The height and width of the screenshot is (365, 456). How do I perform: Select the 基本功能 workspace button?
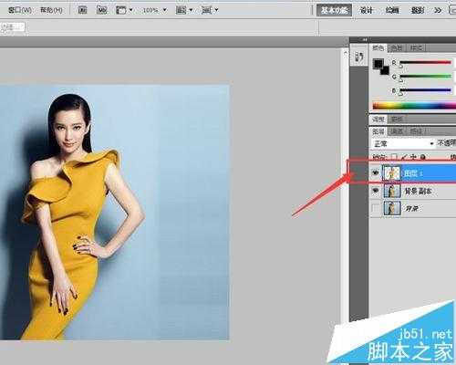(334, 10)
